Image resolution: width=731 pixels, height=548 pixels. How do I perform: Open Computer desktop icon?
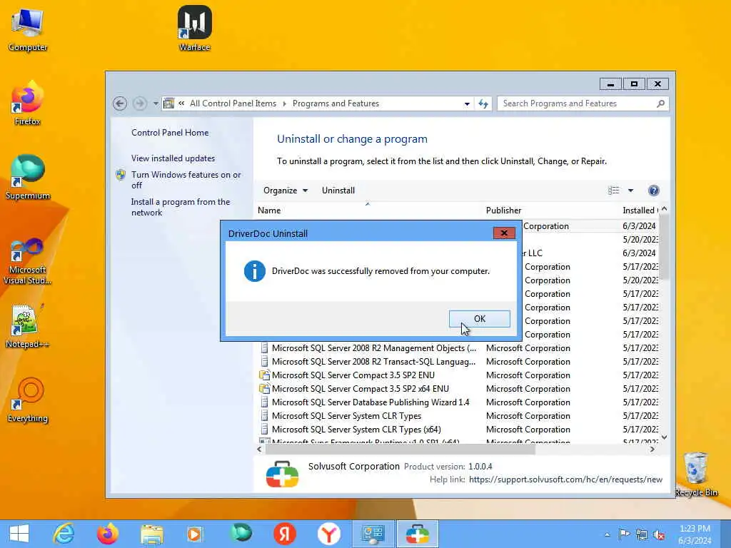(x=28, y=29)
